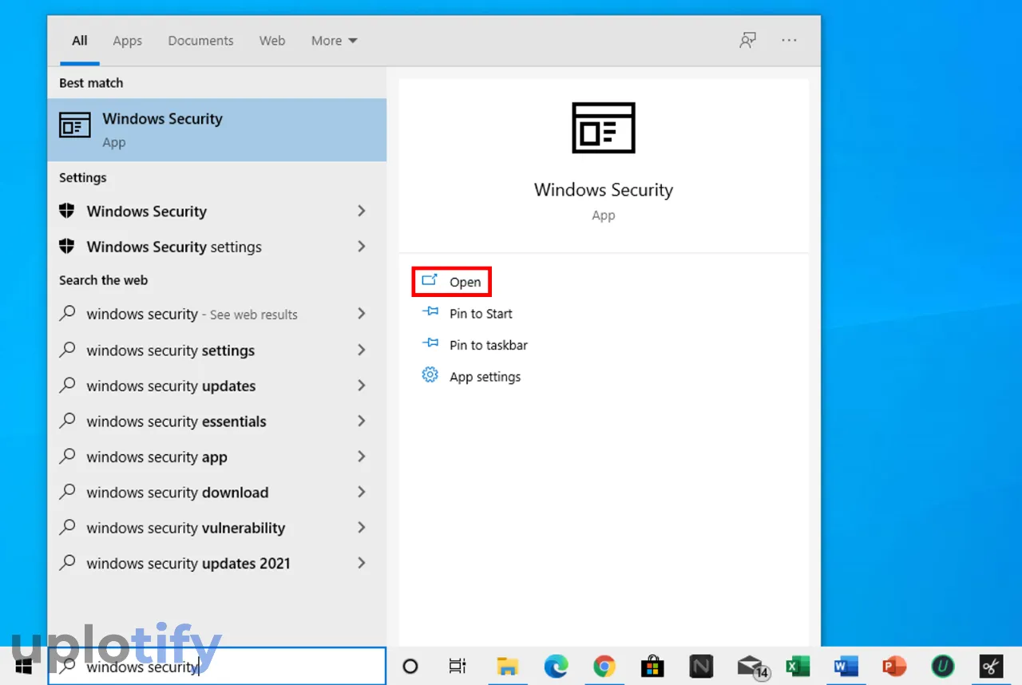Open the N app on taskbar
This screenshot has height=685, width=1022.
[701, 666]
